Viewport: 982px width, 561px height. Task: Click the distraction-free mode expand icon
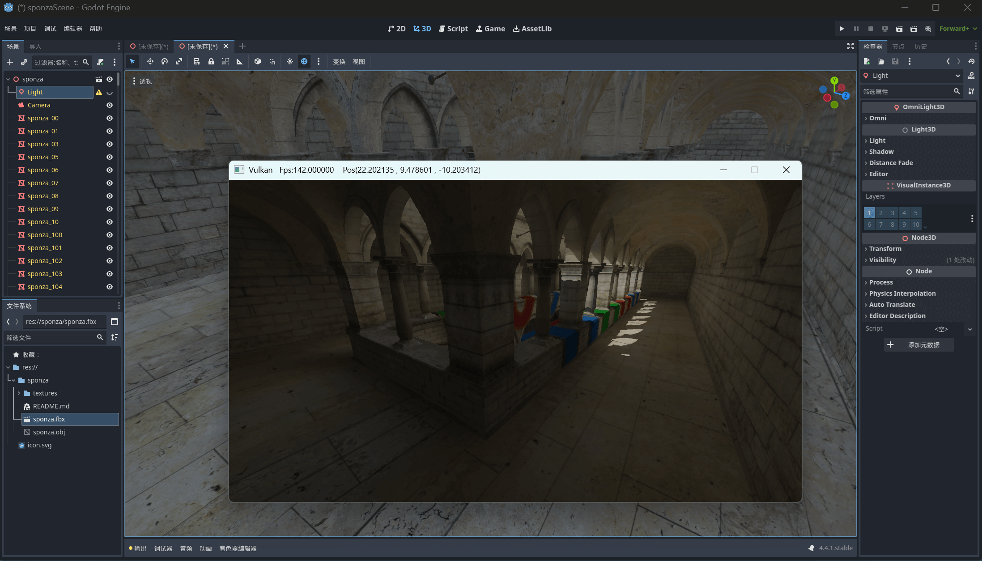[x=850, y=46]
